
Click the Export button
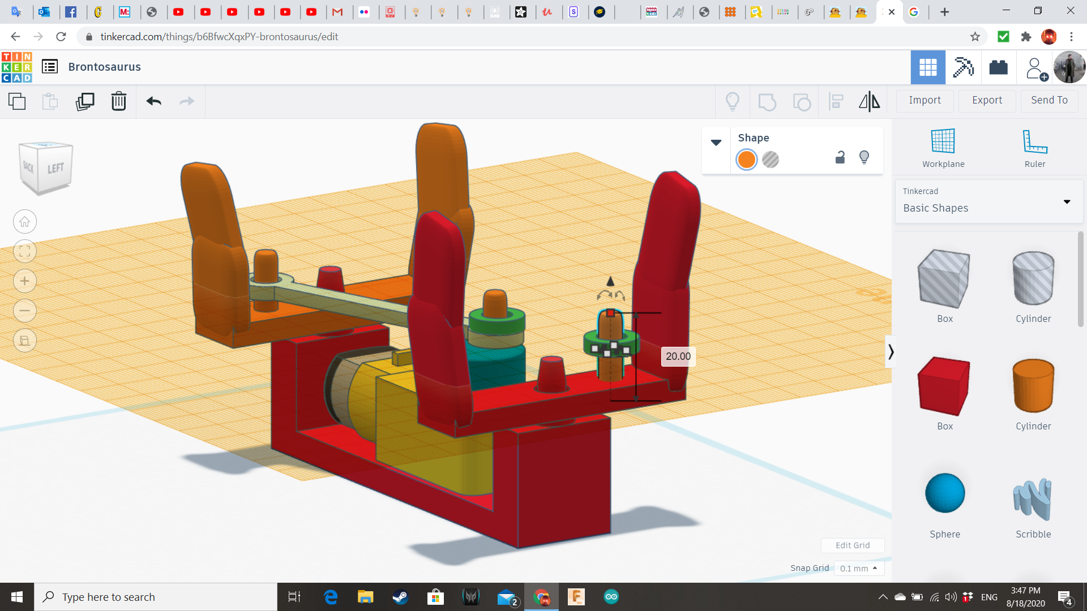986,100
